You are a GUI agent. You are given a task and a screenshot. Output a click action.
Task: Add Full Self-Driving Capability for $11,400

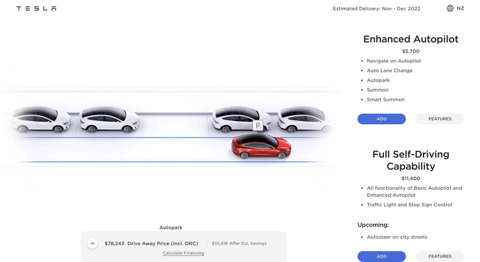coord(382,257)
